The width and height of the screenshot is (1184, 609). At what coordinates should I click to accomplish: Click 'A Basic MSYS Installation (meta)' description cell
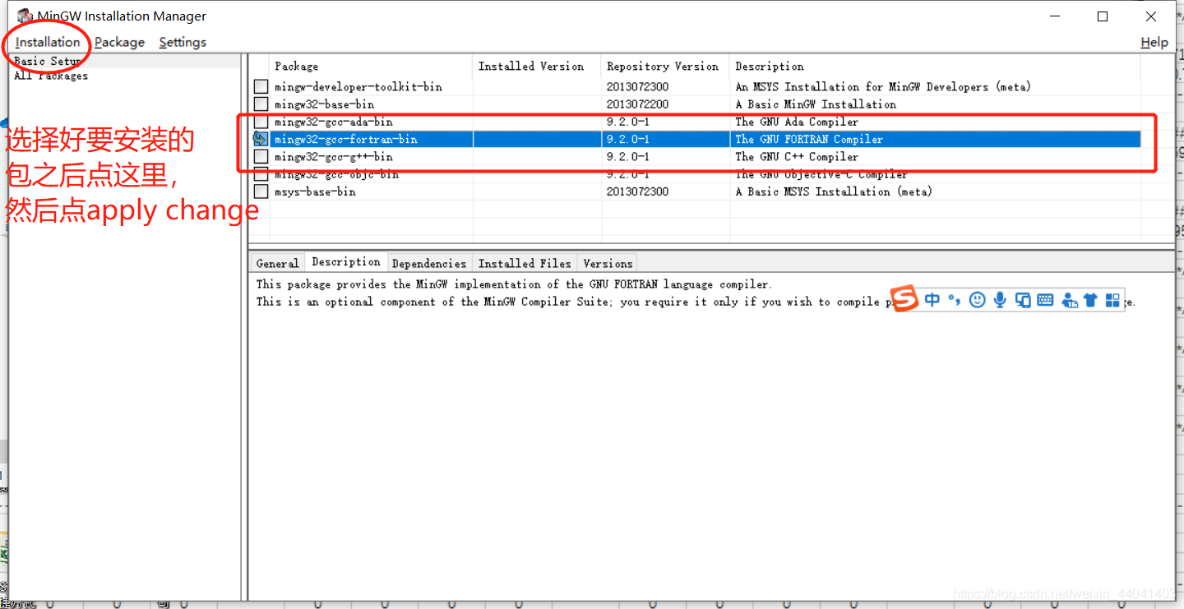coord(834,191)
